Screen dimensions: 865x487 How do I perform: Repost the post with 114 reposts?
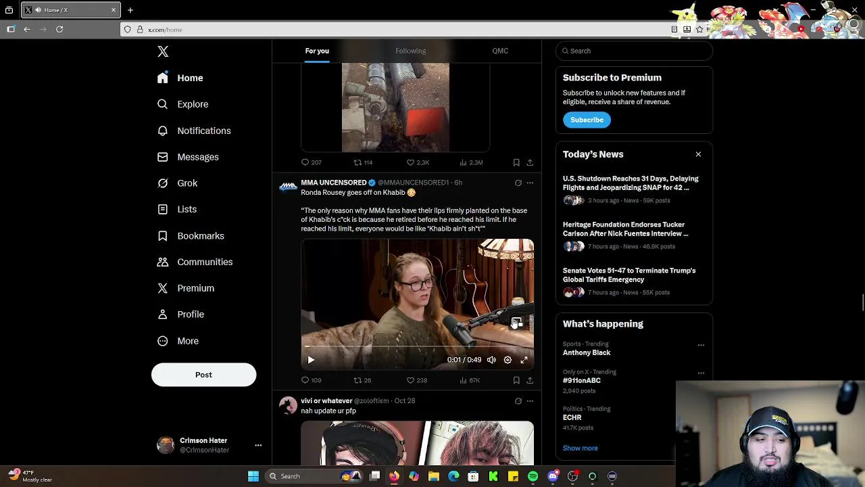point(364,162)
